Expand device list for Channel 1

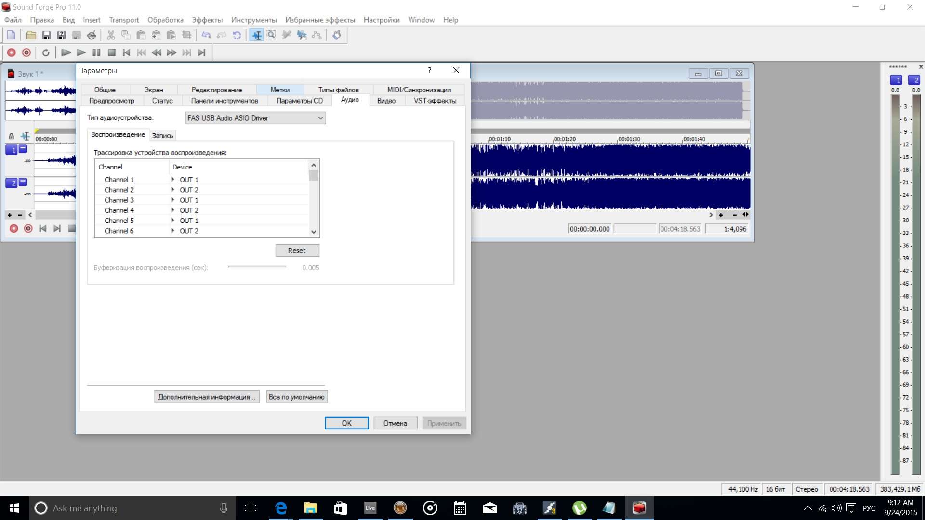[x=172, y=179]
